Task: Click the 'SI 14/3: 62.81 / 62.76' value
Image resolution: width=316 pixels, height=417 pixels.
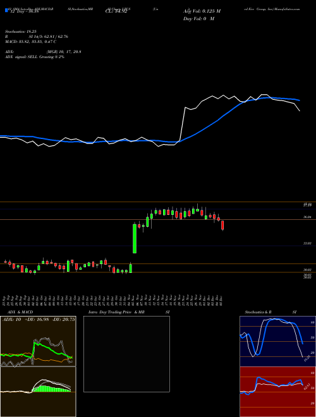Action: pos(49,37)
